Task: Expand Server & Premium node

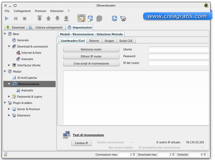Action: (x=9, y=109)
